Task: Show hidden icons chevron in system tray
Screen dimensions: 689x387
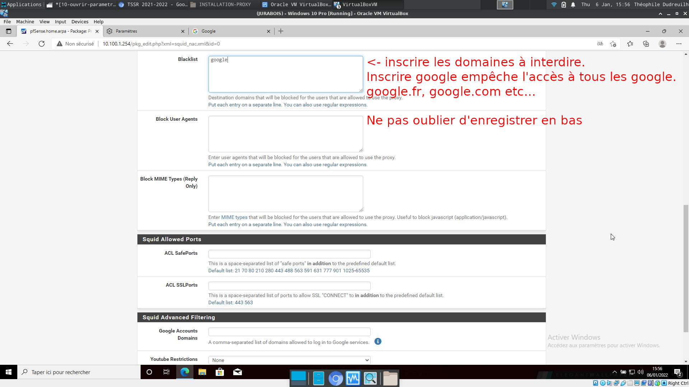Action: pyautogui.click(x=614, y=372)
